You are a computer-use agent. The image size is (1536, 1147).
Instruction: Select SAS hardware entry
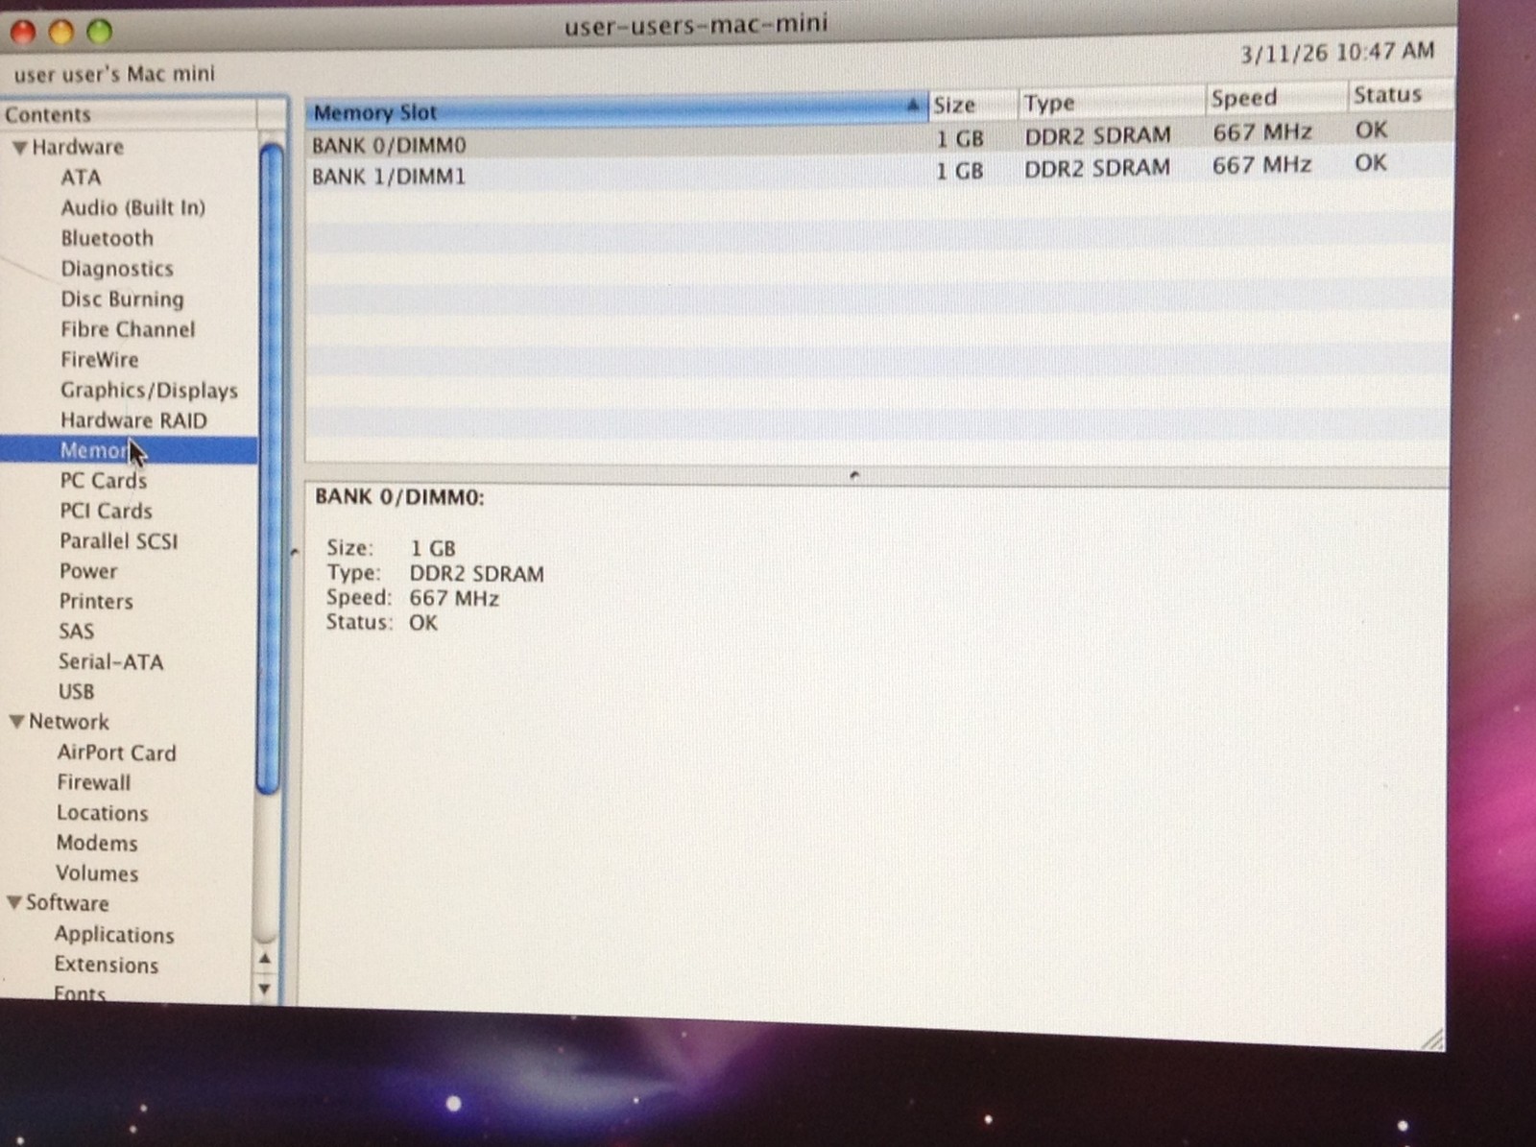tap(76, 632)
